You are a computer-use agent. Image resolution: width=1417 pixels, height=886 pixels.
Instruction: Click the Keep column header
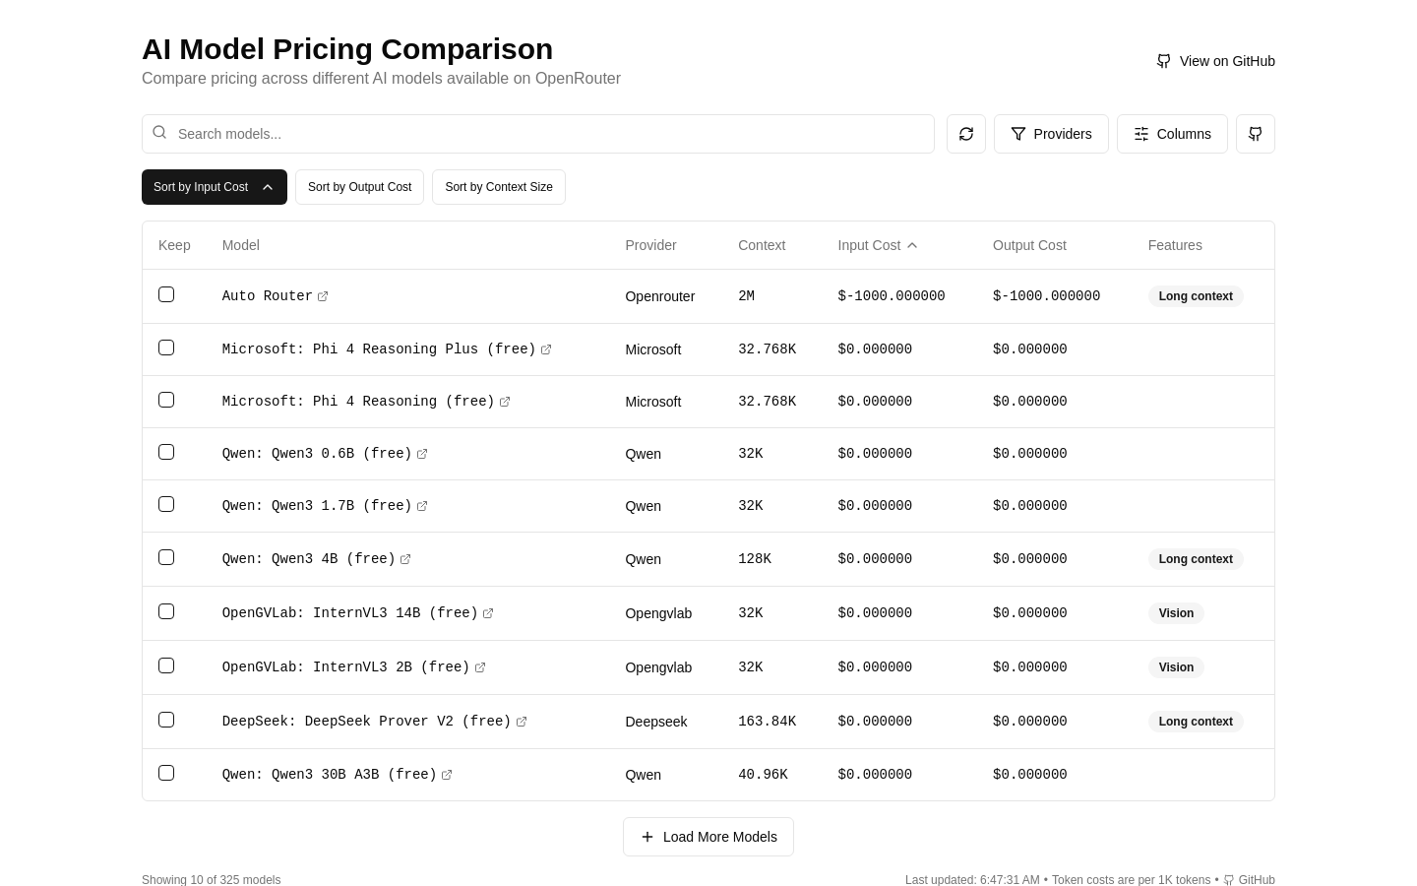174,245
